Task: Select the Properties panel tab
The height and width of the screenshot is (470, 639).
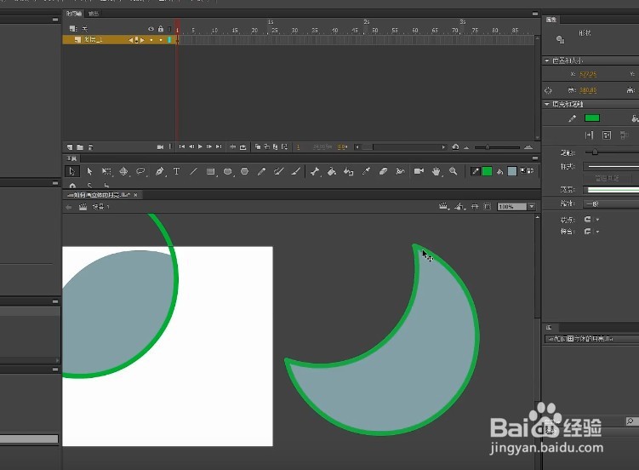Action: pyautogui.click(x=551, y=20)
